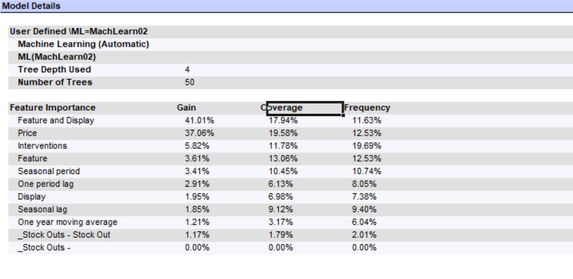The height and width of the screenshot is (279, 573).
Task: Select the ML(MachLearn02) label
Action: pyautogui.click(x=53, y=57)
